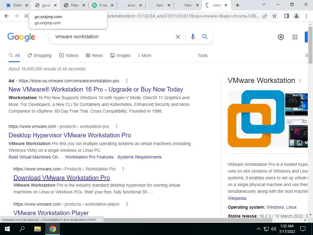Open options for workstation-pro result
Viewport: 313px width, 235px height.
pyautogui.click(x=117, y=126)
